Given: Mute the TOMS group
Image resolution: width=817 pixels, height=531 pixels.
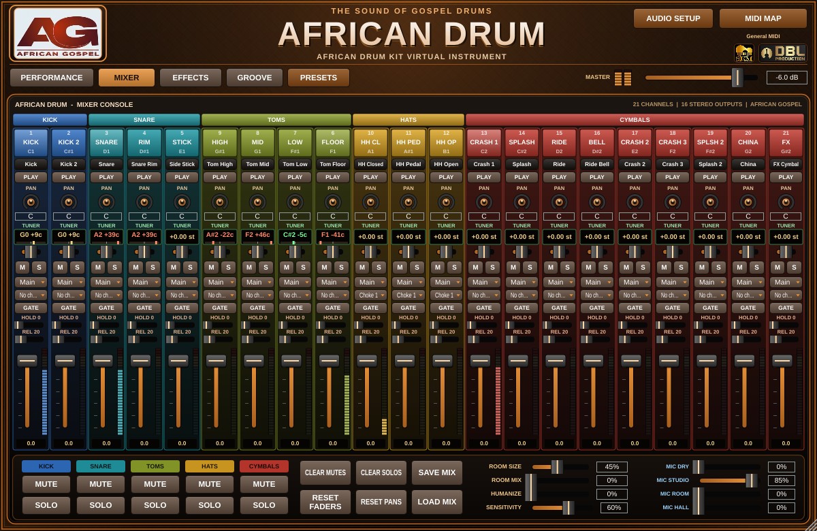Looking at the screenshot, I should [x=155, y=484].
